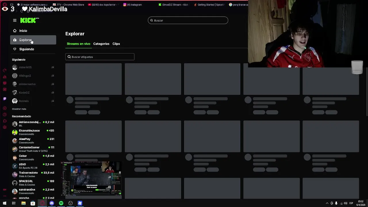Switch to Getting Started Spicetify tab
This screenshot has width=368, height=207.
pyautogui.click(x=209, y=5)
